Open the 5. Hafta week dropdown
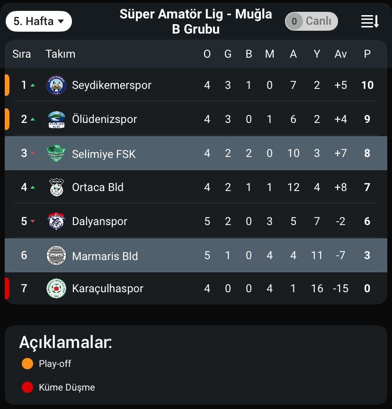392x409 pixels. pos(39,21)
